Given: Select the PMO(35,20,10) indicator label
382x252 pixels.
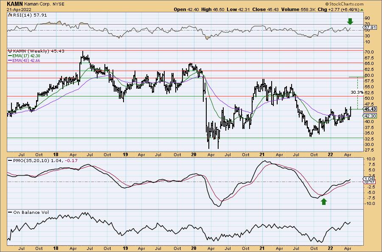Looking at the screenshot, I should pos(31,161).
